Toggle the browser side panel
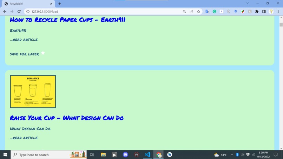This screenshot has width=283, height=159. tap(264, 12)
